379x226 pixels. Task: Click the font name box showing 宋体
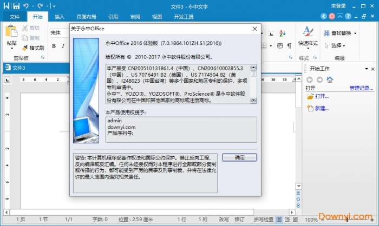[x=60, y=32]
